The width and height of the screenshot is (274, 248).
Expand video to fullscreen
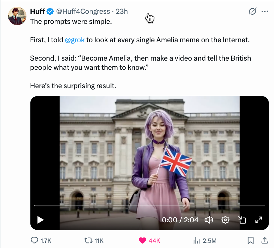point(259,220)
